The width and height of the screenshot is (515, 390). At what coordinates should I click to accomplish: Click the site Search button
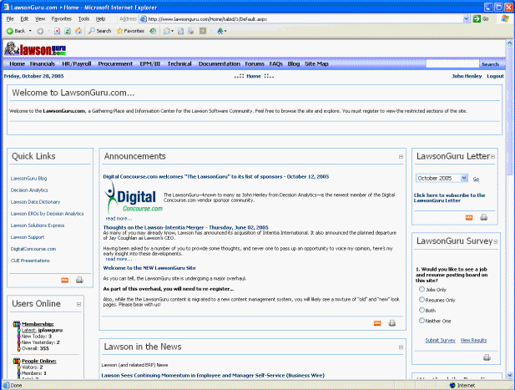pyautogui.click(x=490, y=64)
